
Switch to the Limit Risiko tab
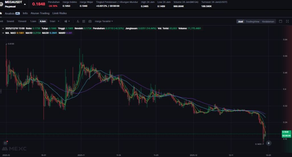click(60, 13)
